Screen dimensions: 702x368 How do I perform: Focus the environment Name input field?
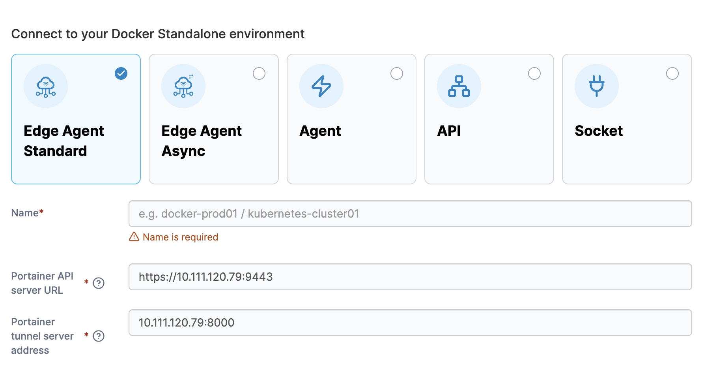pyautogui.click(x=410, y=214)
